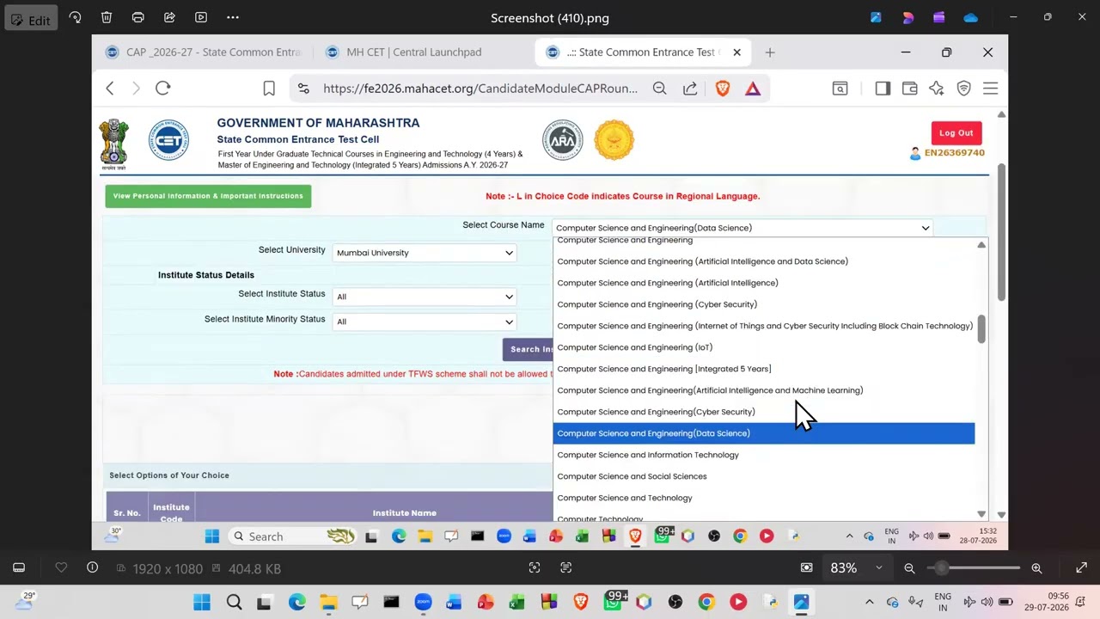
Task: Open Microsoft Designer icon in Photos title bar
Action: (907, 17)
